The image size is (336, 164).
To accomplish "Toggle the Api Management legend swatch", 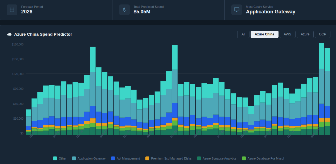I will 113,158.
